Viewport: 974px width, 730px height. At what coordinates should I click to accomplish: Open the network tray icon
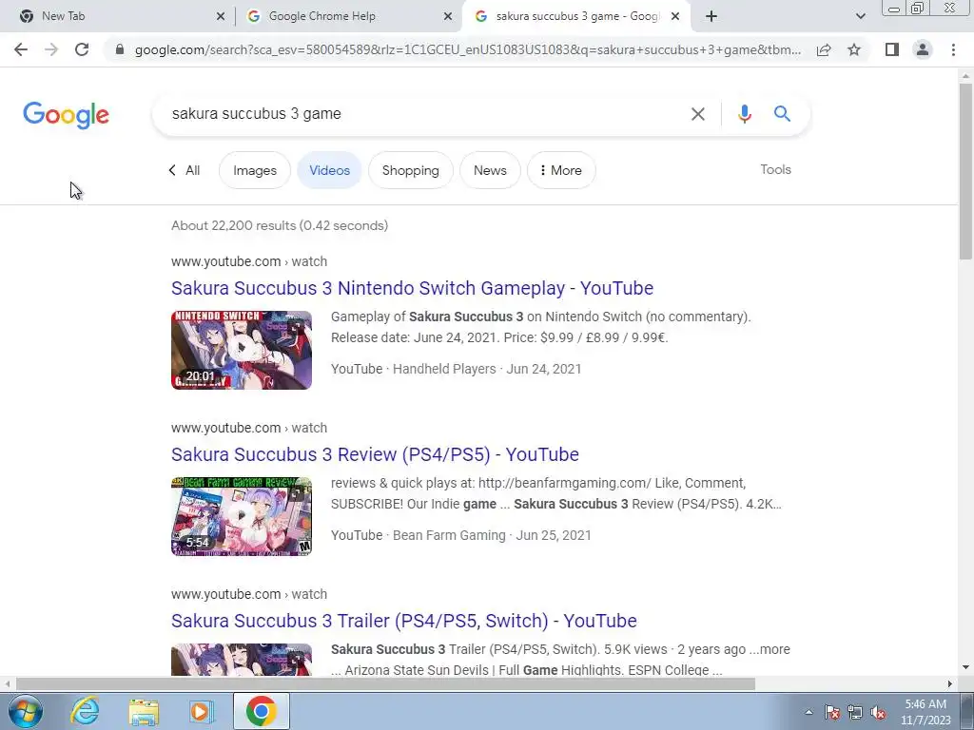(855, 712)
